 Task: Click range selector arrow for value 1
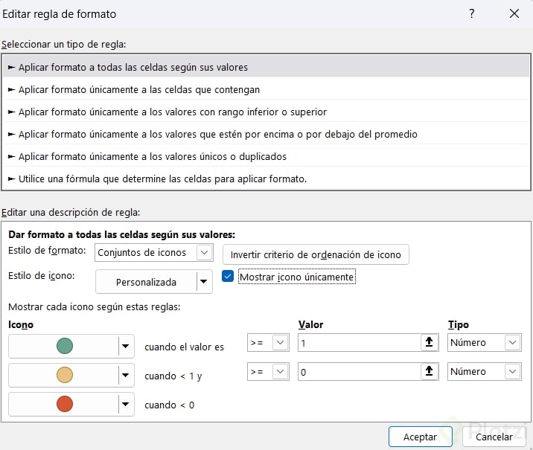click(429, 343)
